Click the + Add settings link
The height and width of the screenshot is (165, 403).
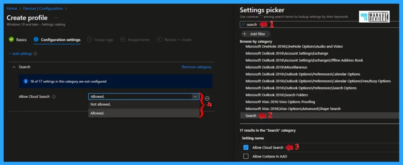coord(20,54)
